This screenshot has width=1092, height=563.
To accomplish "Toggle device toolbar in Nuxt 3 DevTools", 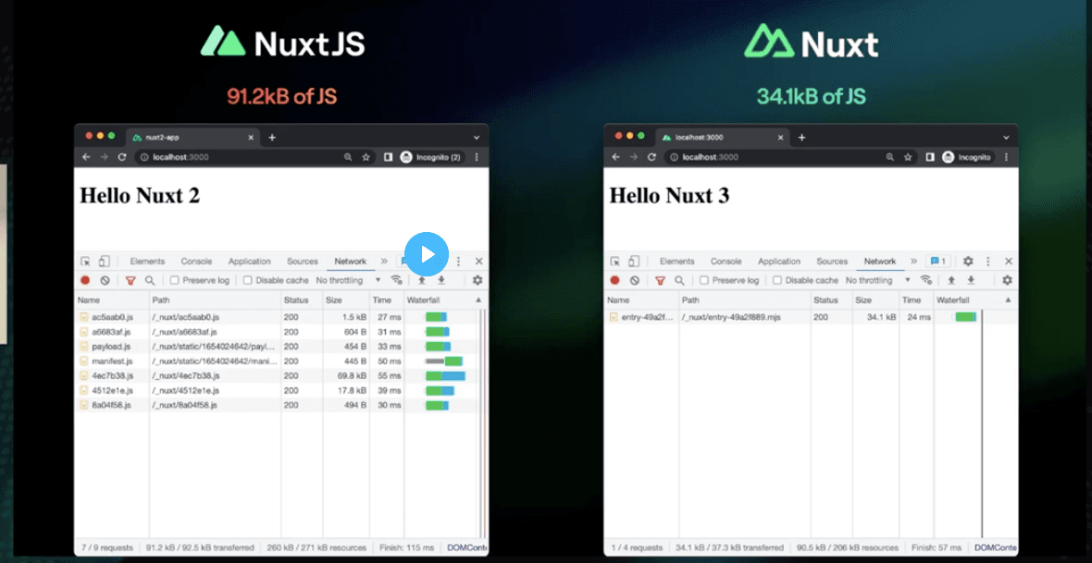I will [x=634, y=262].
